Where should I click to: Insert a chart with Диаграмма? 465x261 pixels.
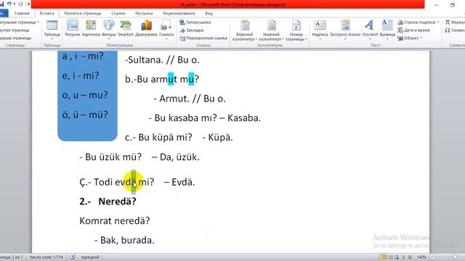tap(146, 28)
